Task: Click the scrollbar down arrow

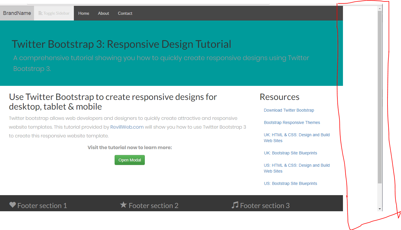Action: click(380, 209)
